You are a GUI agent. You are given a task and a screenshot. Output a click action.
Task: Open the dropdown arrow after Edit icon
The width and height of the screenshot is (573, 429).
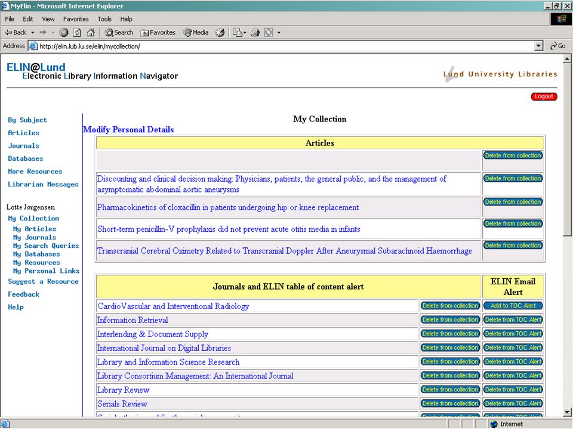coord(279,32)
